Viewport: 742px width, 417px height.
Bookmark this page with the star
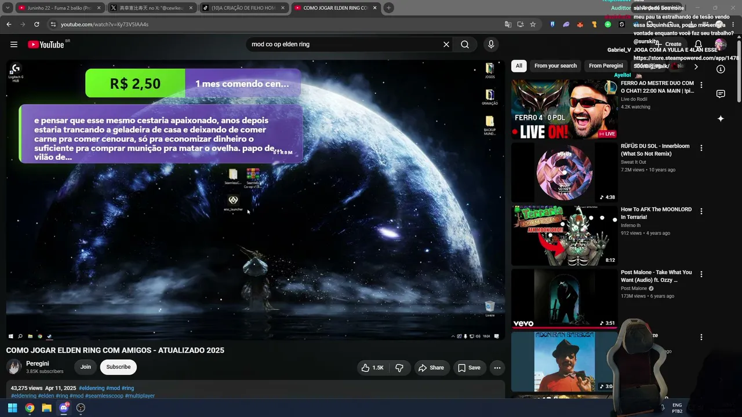pos(533,24)
